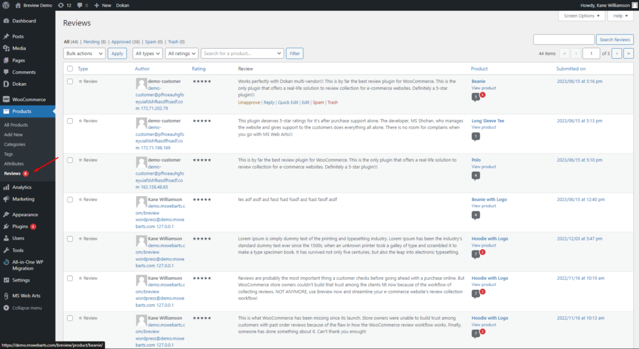The height and width of the screenshot is (349, 639).
Task: Show the Spam (0) reviews tab
Action: click(154, 42)
